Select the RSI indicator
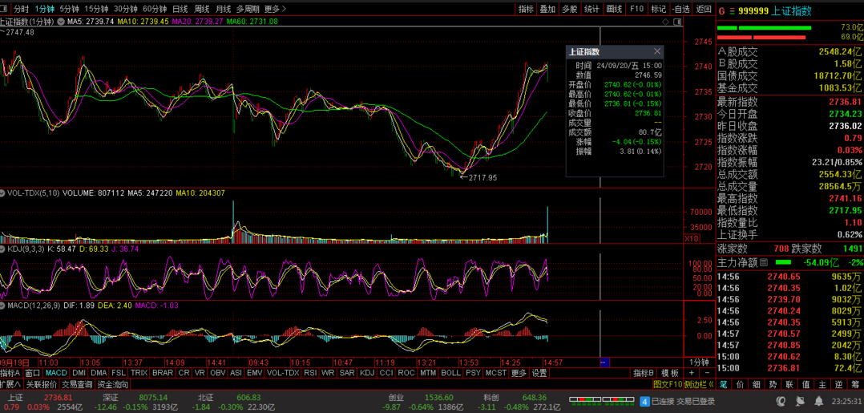Image resolution: width=864 pixels, height=413 pixels. pos(311,373)
